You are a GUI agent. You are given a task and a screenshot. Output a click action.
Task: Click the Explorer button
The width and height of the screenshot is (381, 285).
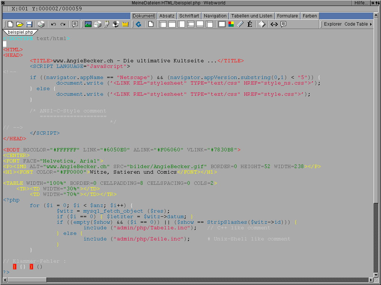(x=333, y=24)
